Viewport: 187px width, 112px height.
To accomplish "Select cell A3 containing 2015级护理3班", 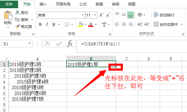I will pos(38,76).
